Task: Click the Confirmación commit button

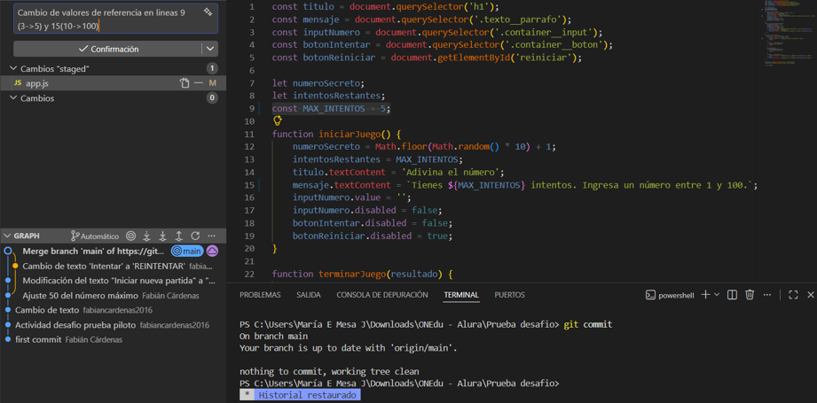Action: 108,49
